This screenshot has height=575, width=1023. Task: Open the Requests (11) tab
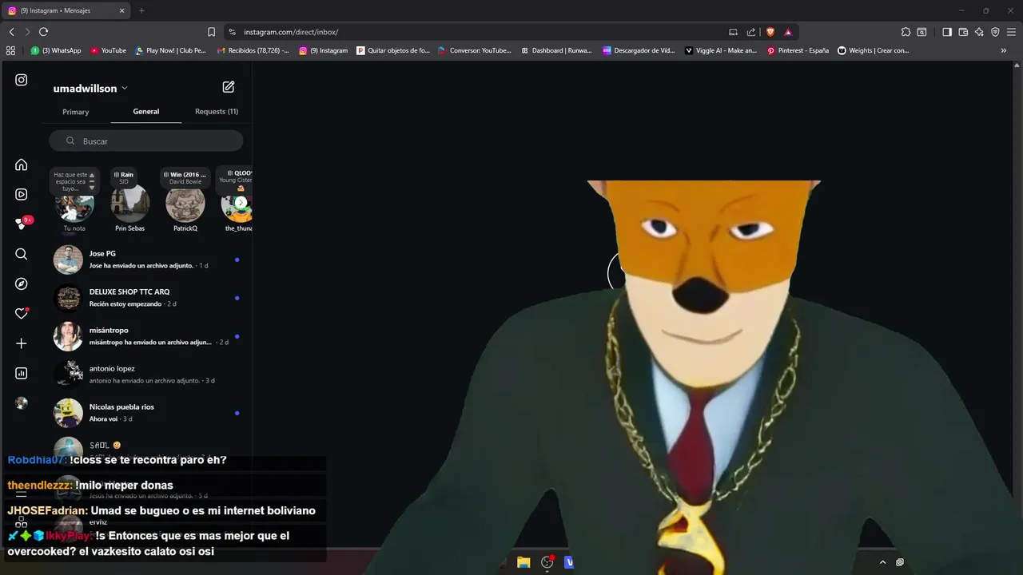point(217,112)
